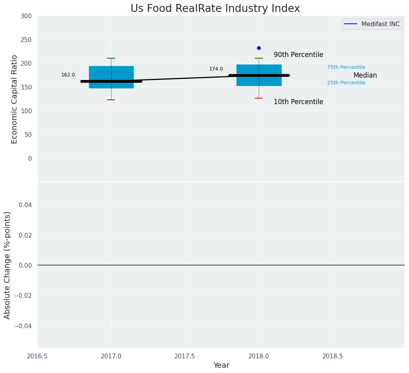
Task: Click the 25th Percentile text label
Action: pos(346,83)
